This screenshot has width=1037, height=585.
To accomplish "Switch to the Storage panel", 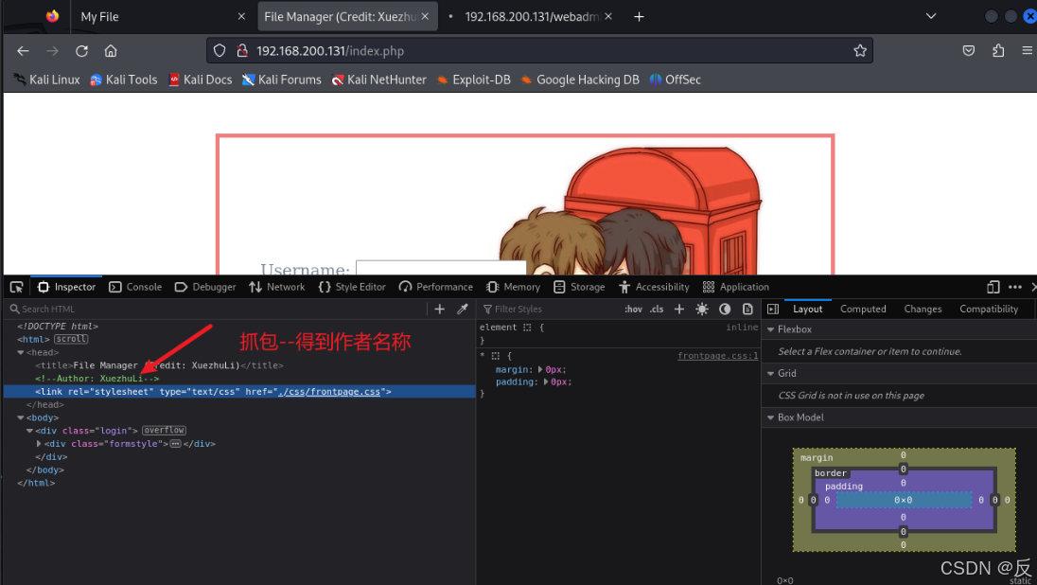I will [579, 287].
